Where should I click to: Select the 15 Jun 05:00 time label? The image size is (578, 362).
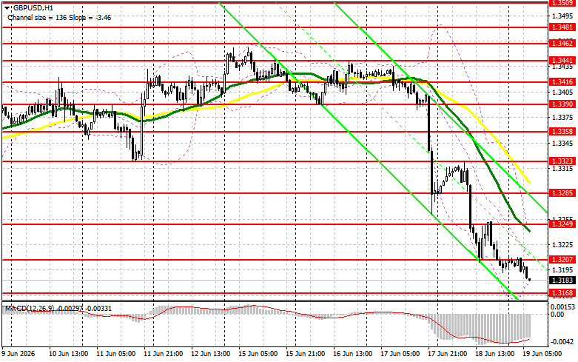tap(258, 354)
